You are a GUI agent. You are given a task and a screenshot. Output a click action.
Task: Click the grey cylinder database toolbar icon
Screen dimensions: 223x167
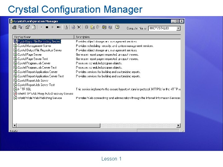click(86, 27)
